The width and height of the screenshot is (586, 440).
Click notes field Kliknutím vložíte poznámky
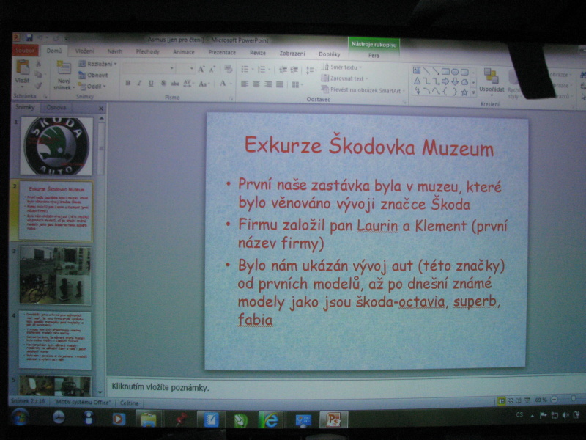tap(160, 388)
